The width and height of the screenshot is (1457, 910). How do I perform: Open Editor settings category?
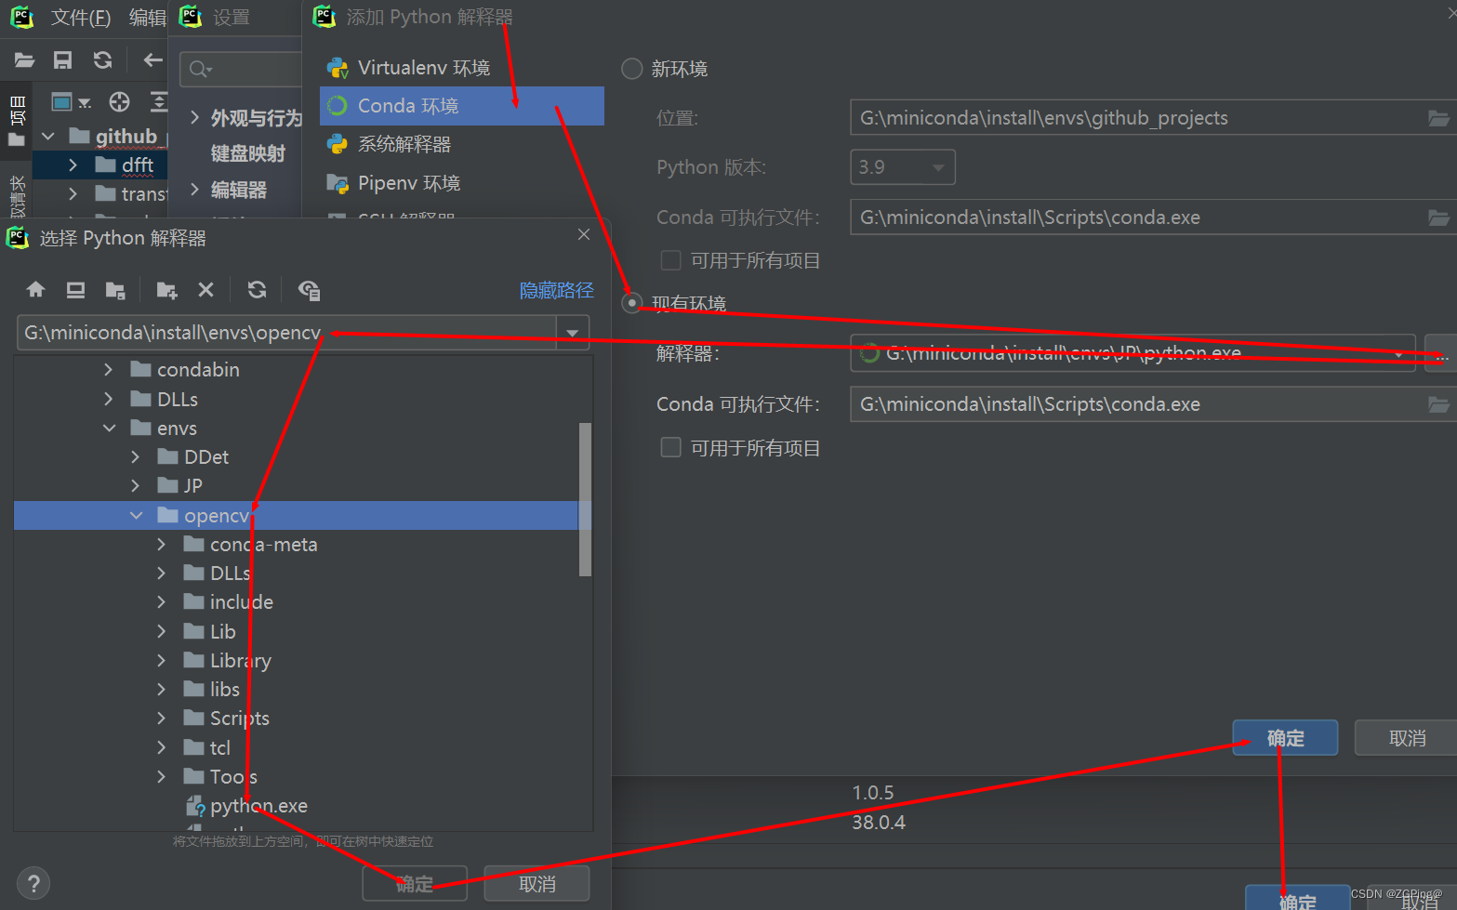click(x=238, y=190)
